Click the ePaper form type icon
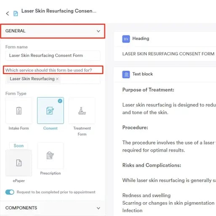This screenshot has height=216, width=216. pyautogui.click(x=19, y=163)
